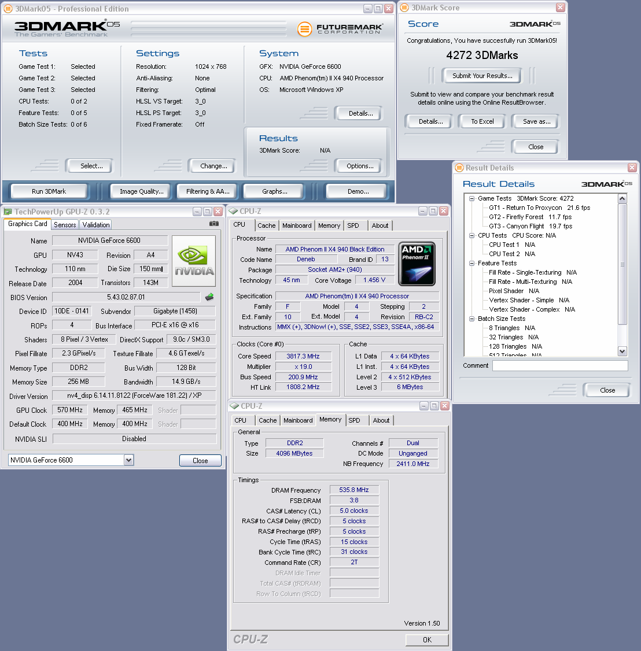
Task: Click the BIOS Version field 5.43.02.87.01
Action: click(126, 297)
